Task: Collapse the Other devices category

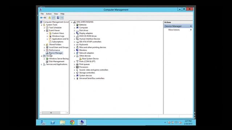Action: click(x=74, y=56)
